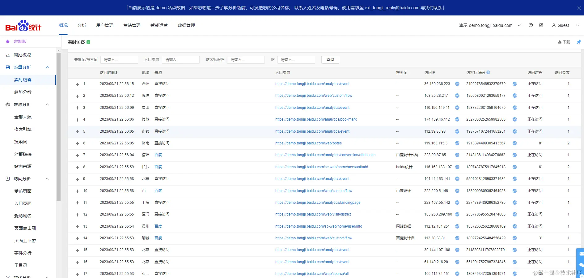This screenshot has width=584, height=278.
Task: Select 页面点击图 in the sidebar
Action: 25,228
